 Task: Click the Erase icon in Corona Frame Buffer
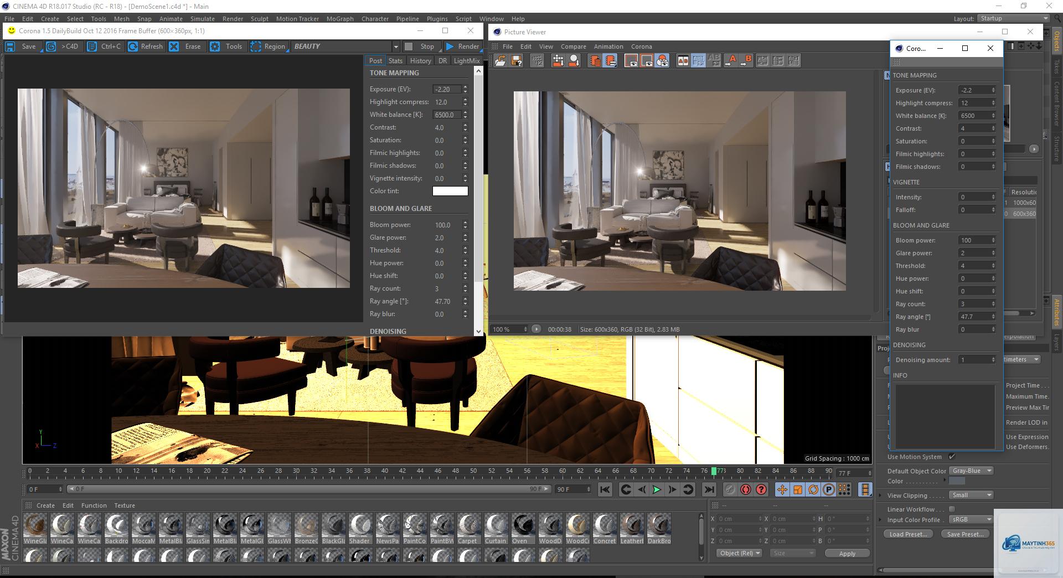174,47
